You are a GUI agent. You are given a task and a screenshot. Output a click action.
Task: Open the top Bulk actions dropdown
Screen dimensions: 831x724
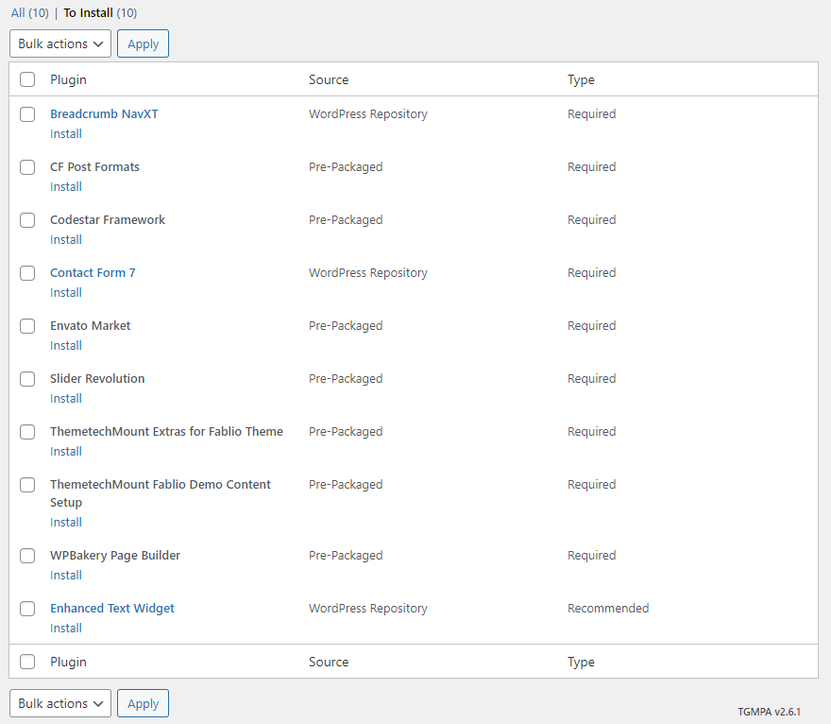pyautogui.click(x=60, y=43)
